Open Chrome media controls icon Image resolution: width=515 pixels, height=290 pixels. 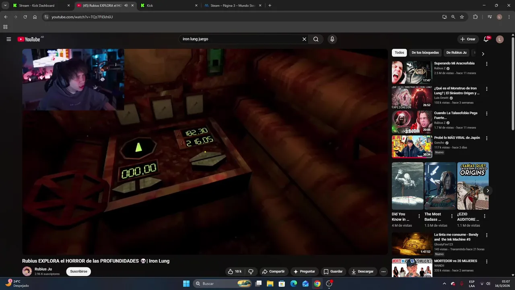490,17
